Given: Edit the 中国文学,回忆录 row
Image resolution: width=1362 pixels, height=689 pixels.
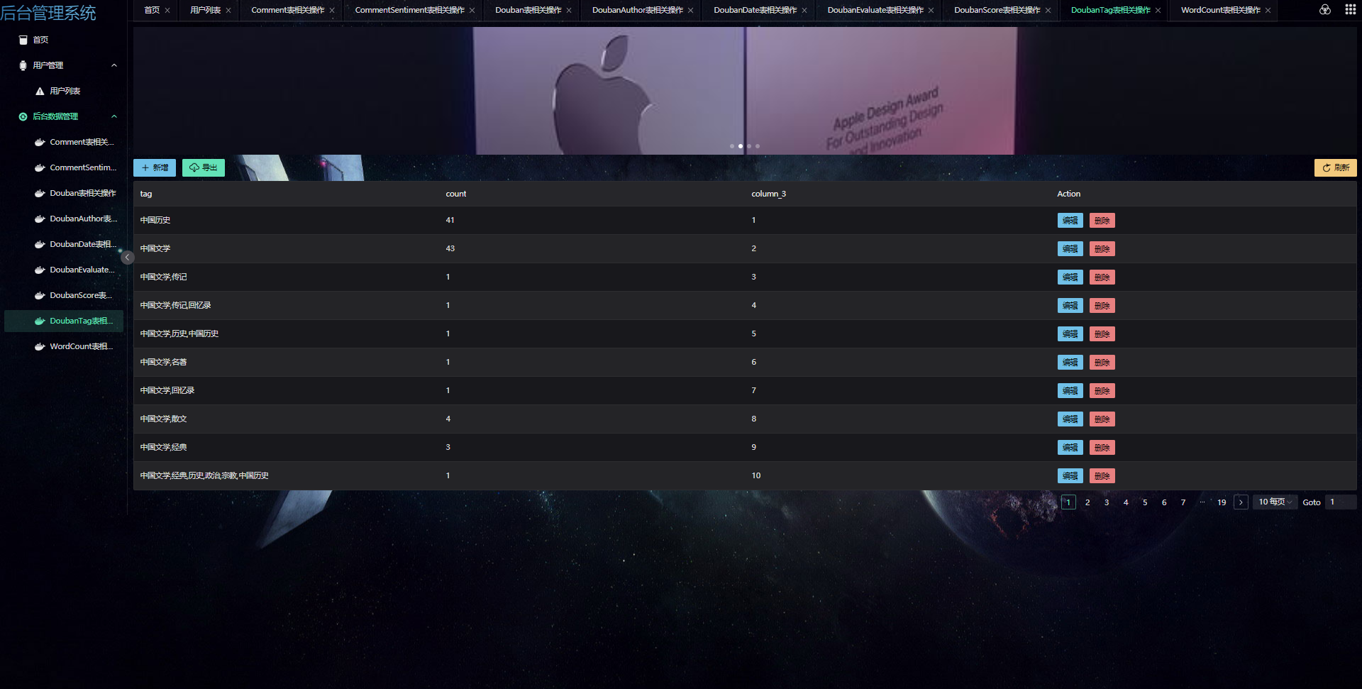Looking at the screenshot, I should coord(1070,391).
